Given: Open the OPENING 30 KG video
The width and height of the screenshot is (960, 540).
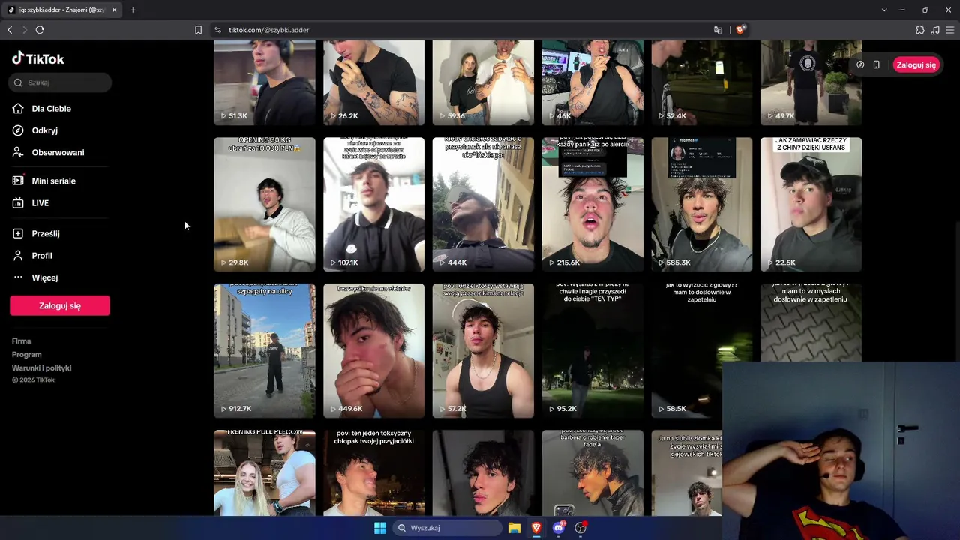Looking at the screenshot, I should [265, 204].
